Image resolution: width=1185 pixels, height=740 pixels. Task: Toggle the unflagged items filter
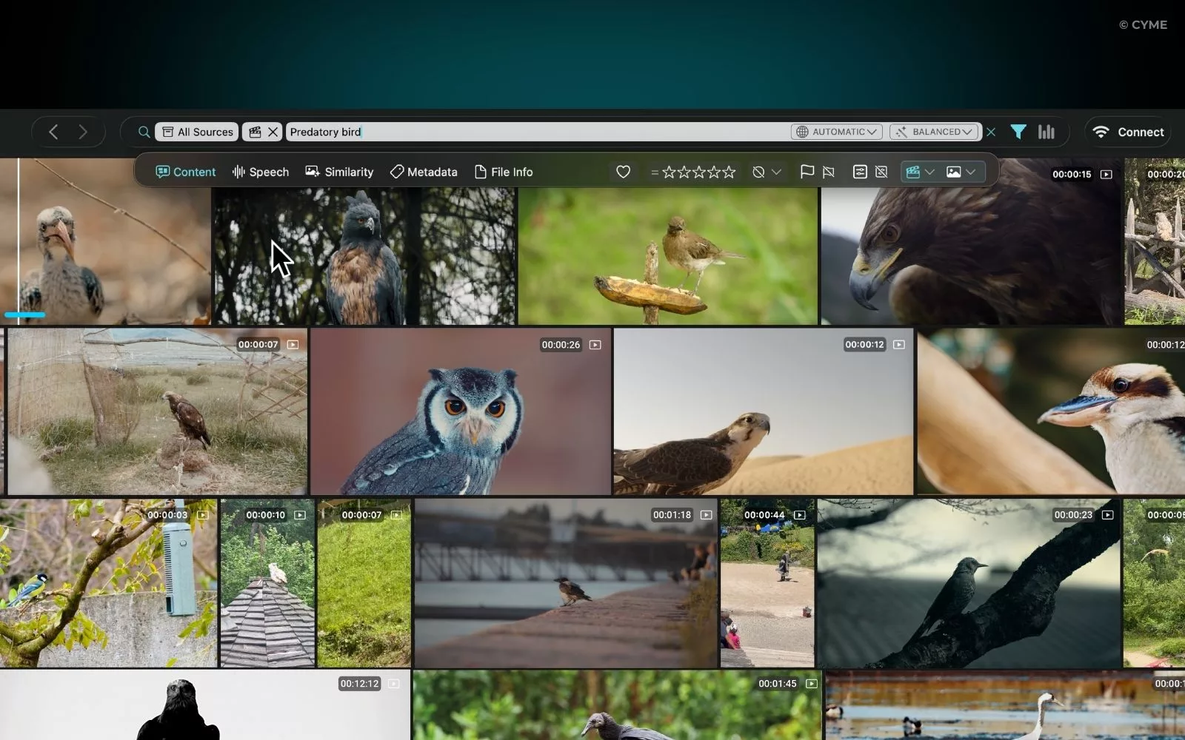[x=829, y=172]
